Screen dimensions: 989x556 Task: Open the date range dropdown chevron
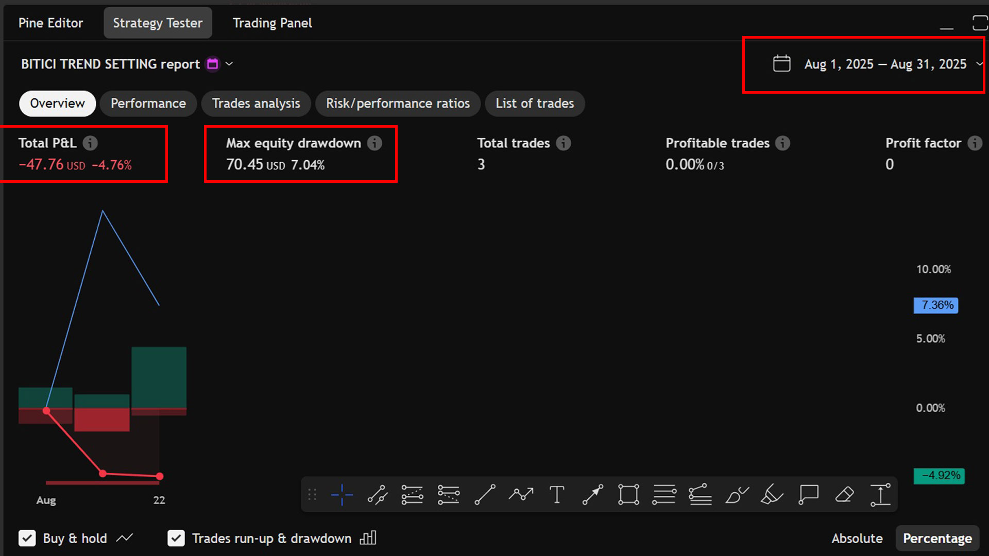pyautogui.click(x=980, y=64)
